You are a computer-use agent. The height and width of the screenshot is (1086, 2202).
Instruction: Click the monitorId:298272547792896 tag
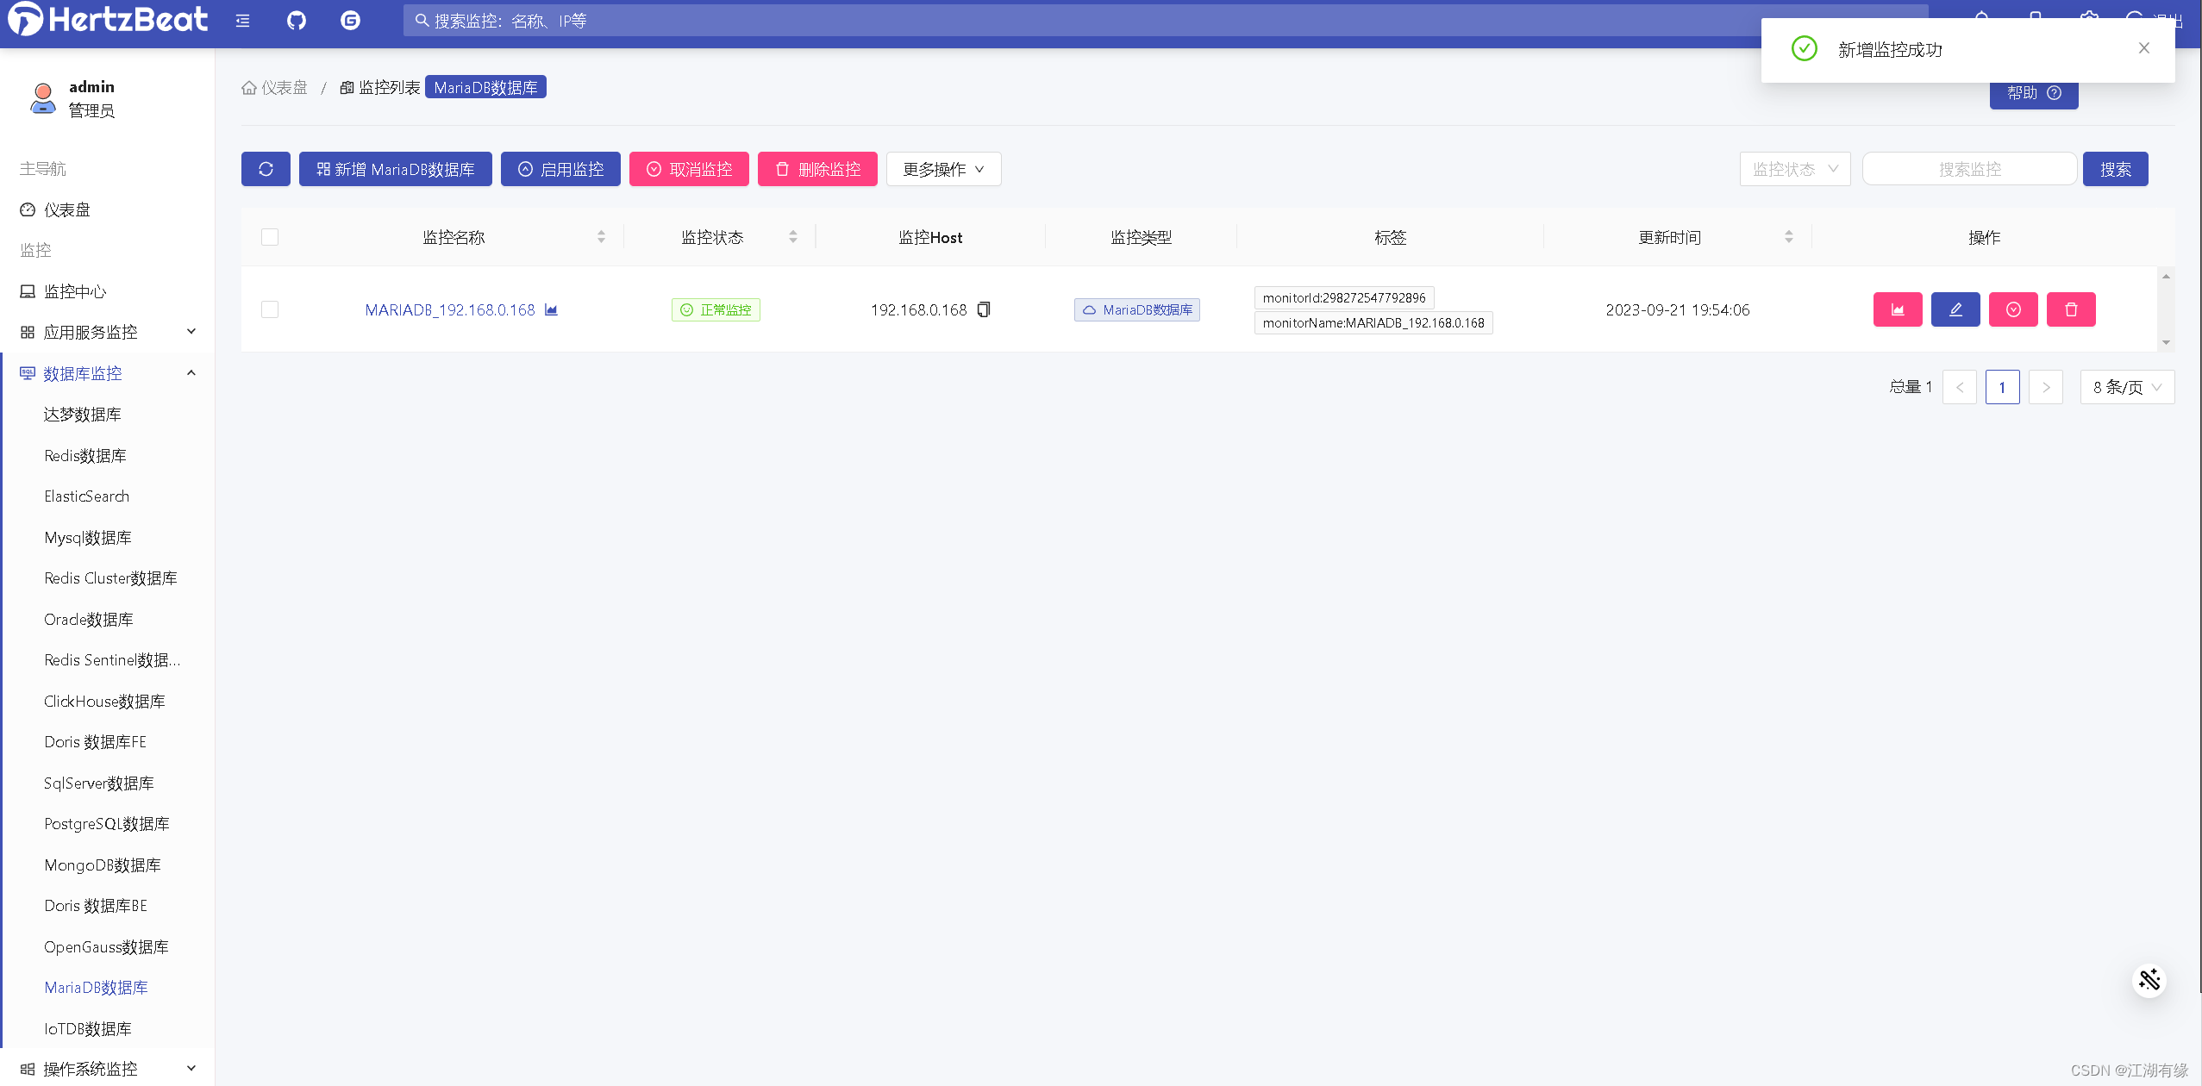(x=1344, y=297)
